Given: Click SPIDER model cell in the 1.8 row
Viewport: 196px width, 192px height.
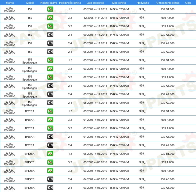Looking at the screenshot, I should pyautogui.click(x=30, y=154).
